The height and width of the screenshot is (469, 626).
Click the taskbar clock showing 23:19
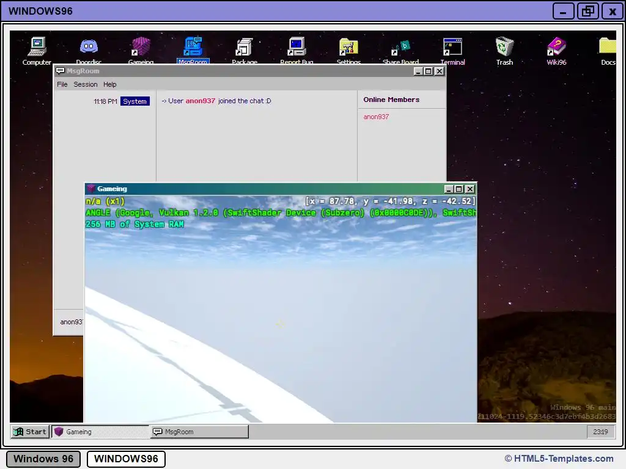[x=600, y=432]
